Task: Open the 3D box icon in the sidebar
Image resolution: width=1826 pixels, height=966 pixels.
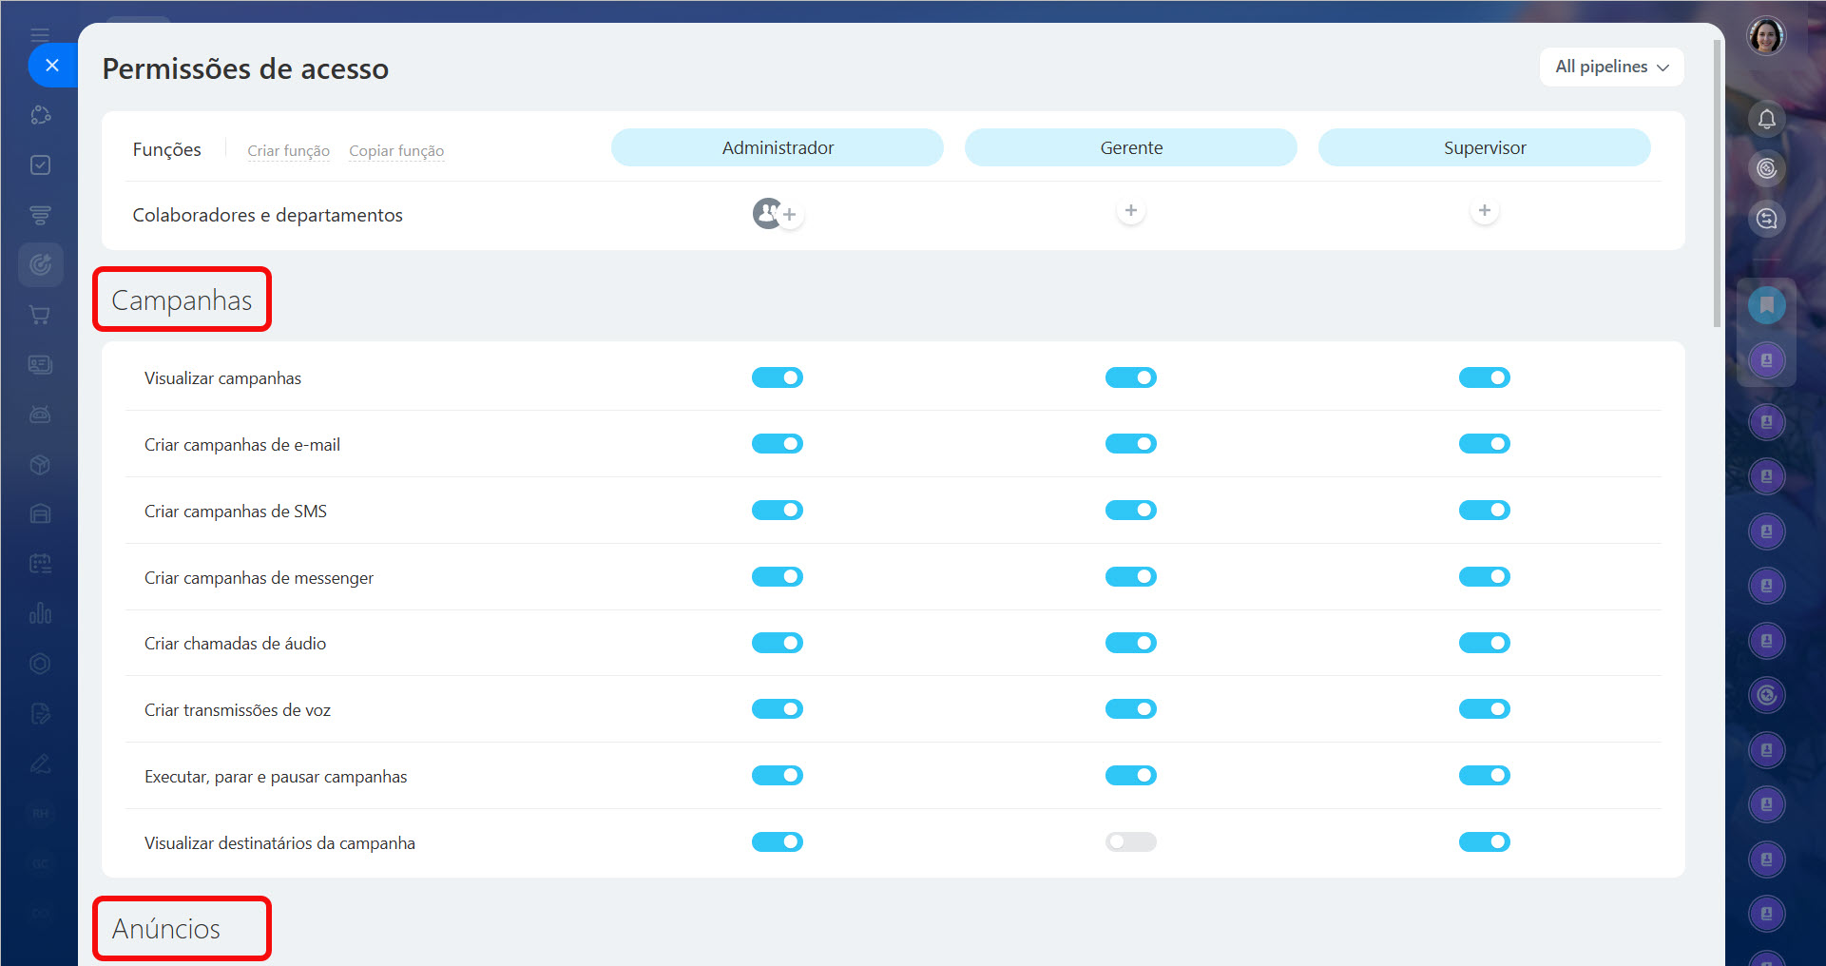Action: [40, 464]
